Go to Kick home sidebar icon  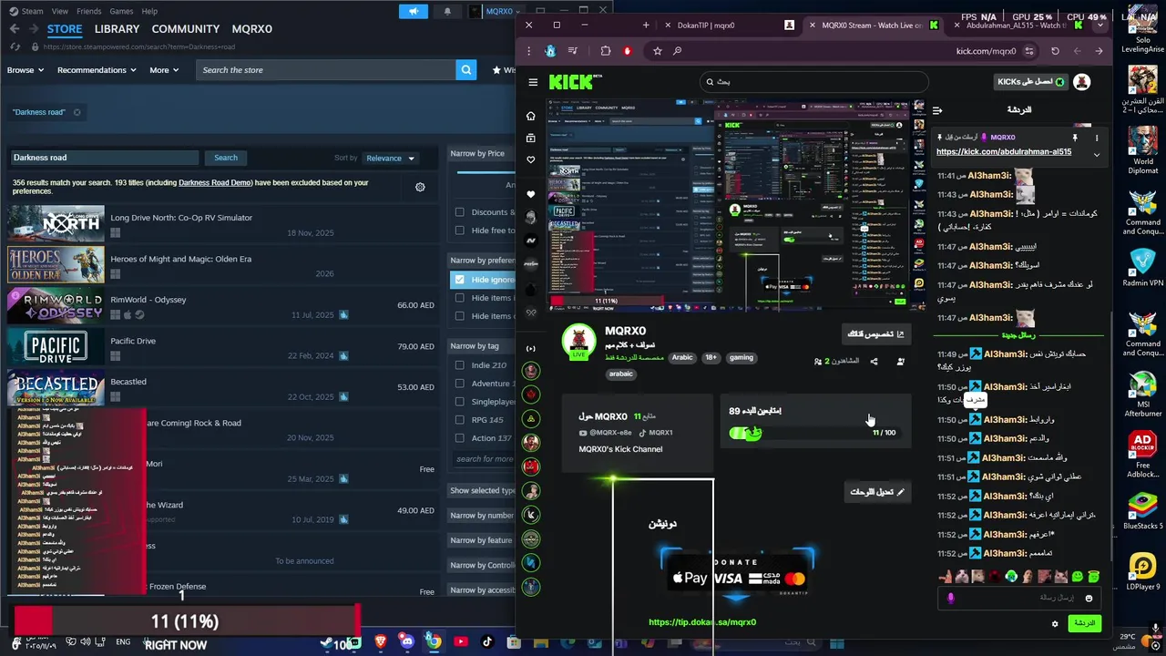point(531,116)
